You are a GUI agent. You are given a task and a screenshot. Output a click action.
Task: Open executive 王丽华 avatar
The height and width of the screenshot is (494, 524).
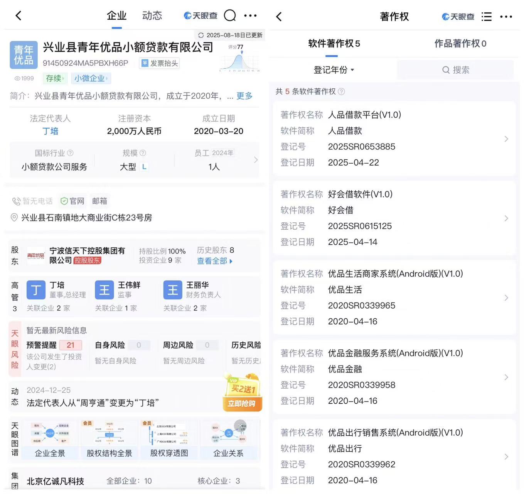coord(173,290)
